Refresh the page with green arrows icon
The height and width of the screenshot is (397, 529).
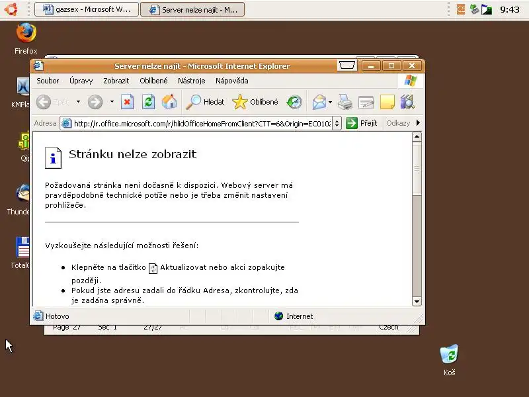tap(148, 102)
